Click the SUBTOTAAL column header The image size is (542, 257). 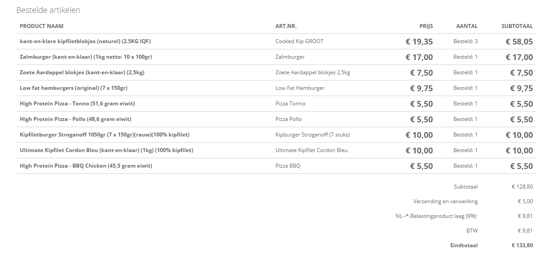517,26
